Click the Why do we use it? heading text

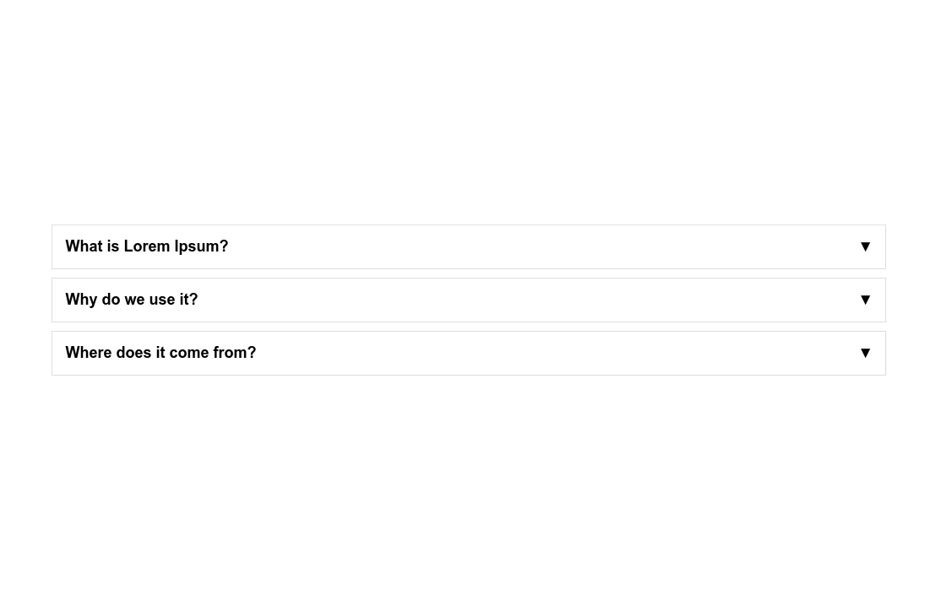[132, 300]
